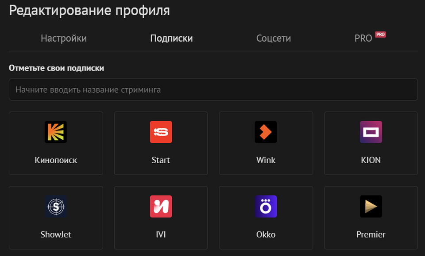Viewport: 425px width, 256px height.
Task: Toggle the Okko subscription label
Action: pyautogui.click(x=266, y=234)
